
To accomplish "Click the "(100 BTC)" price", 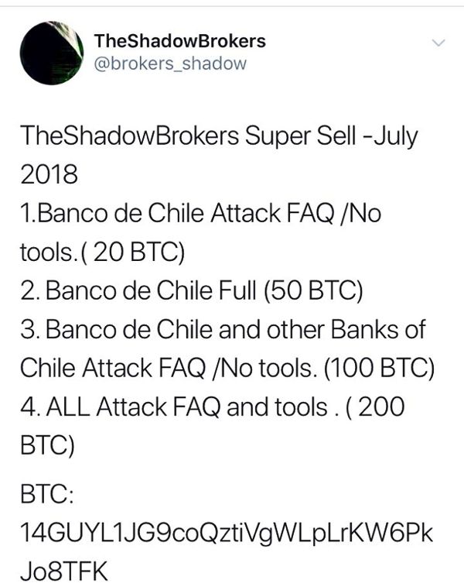I will click(x=379, y=369).
